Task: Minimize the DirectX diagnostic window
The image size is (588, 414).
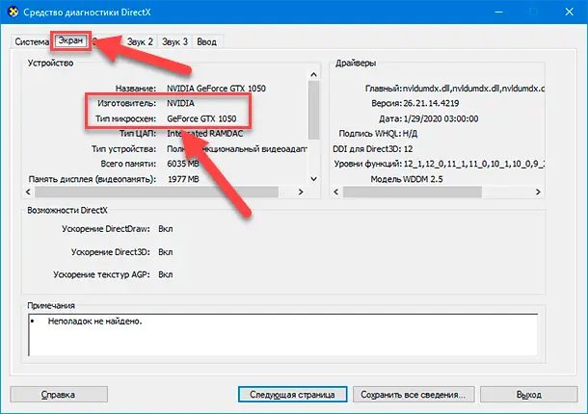Action: [498, 12]
